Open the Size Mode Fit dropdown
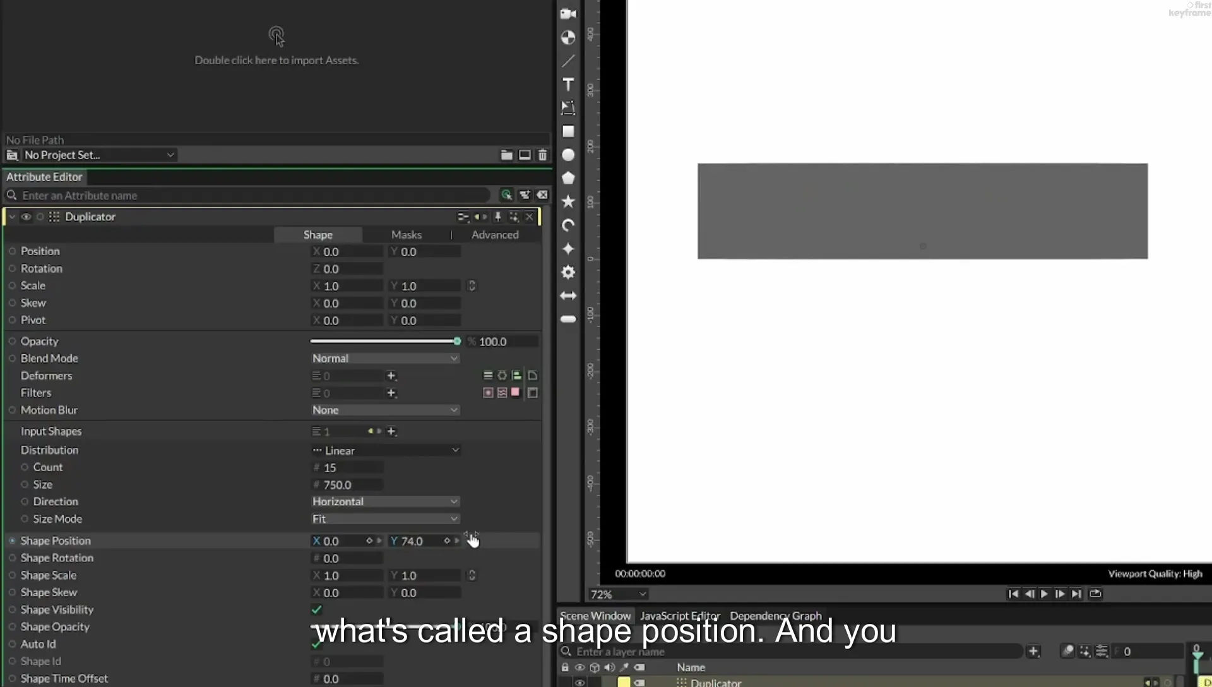Screen dimensions: 1212x687 (385, 518)
